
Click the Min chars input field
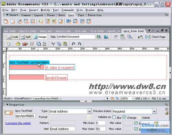101,123
